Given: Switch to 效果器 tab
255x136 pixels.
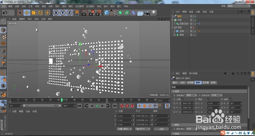Looking at the screenshot, I should [x=190, y=83].
